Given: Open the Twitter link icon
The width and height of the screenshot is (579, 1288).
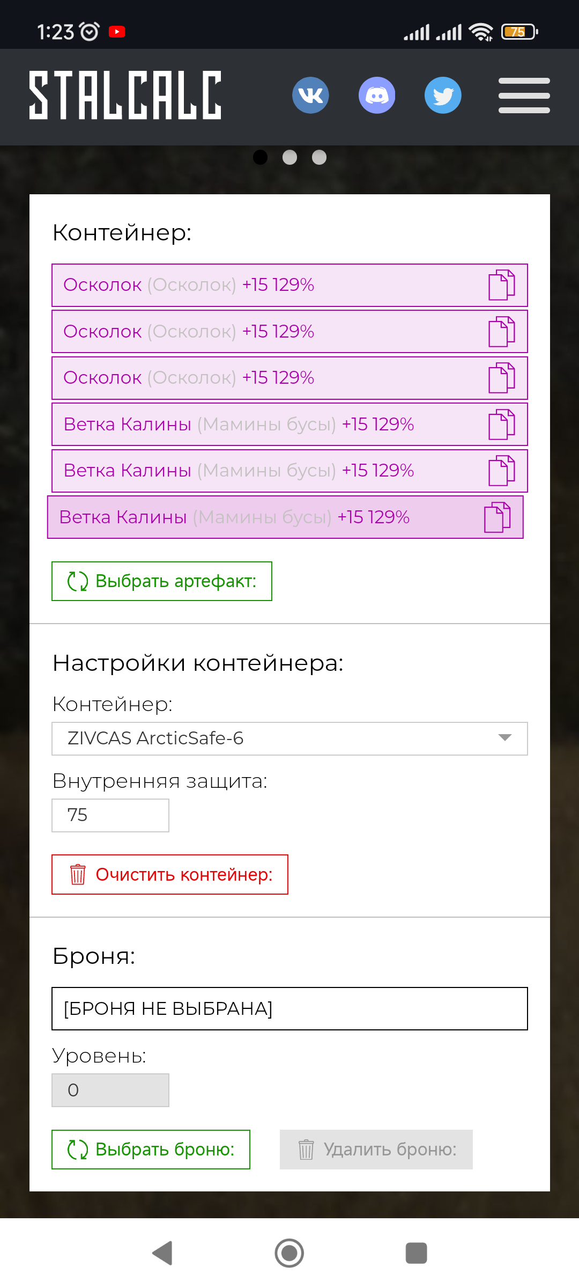Looking at the screenshot, I should pos(443,95).
